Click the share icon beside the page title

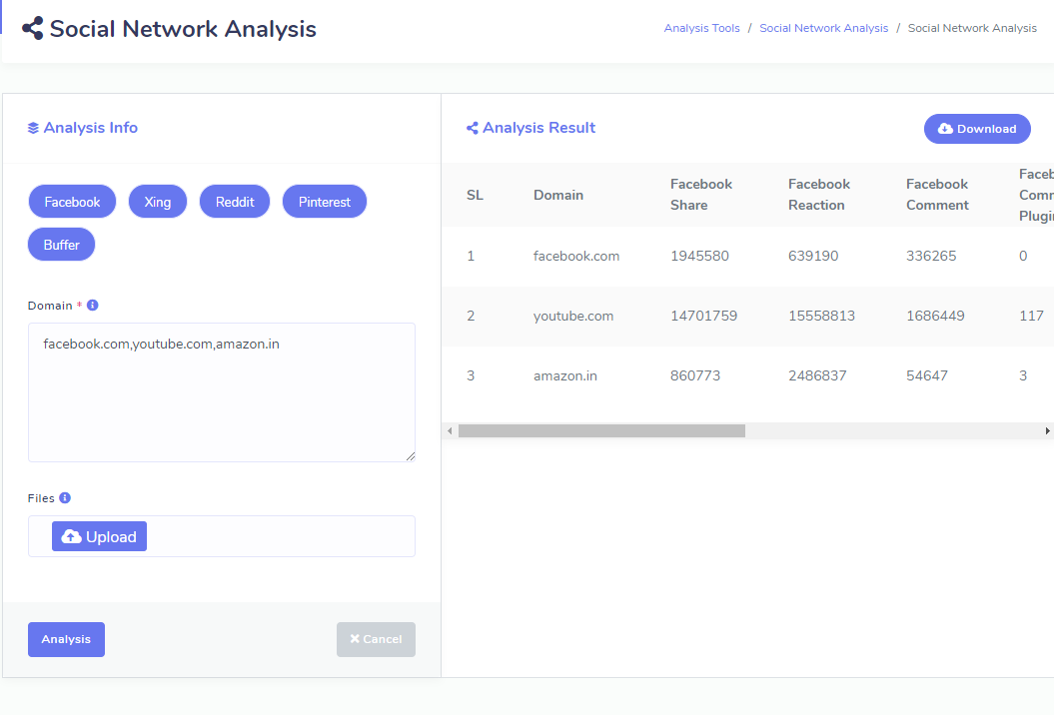pyautogui.click(x=33, y=29)
